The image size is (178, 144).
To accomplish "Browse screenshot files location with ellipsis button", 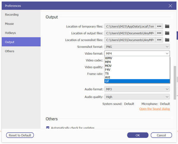I will point(159,40).
